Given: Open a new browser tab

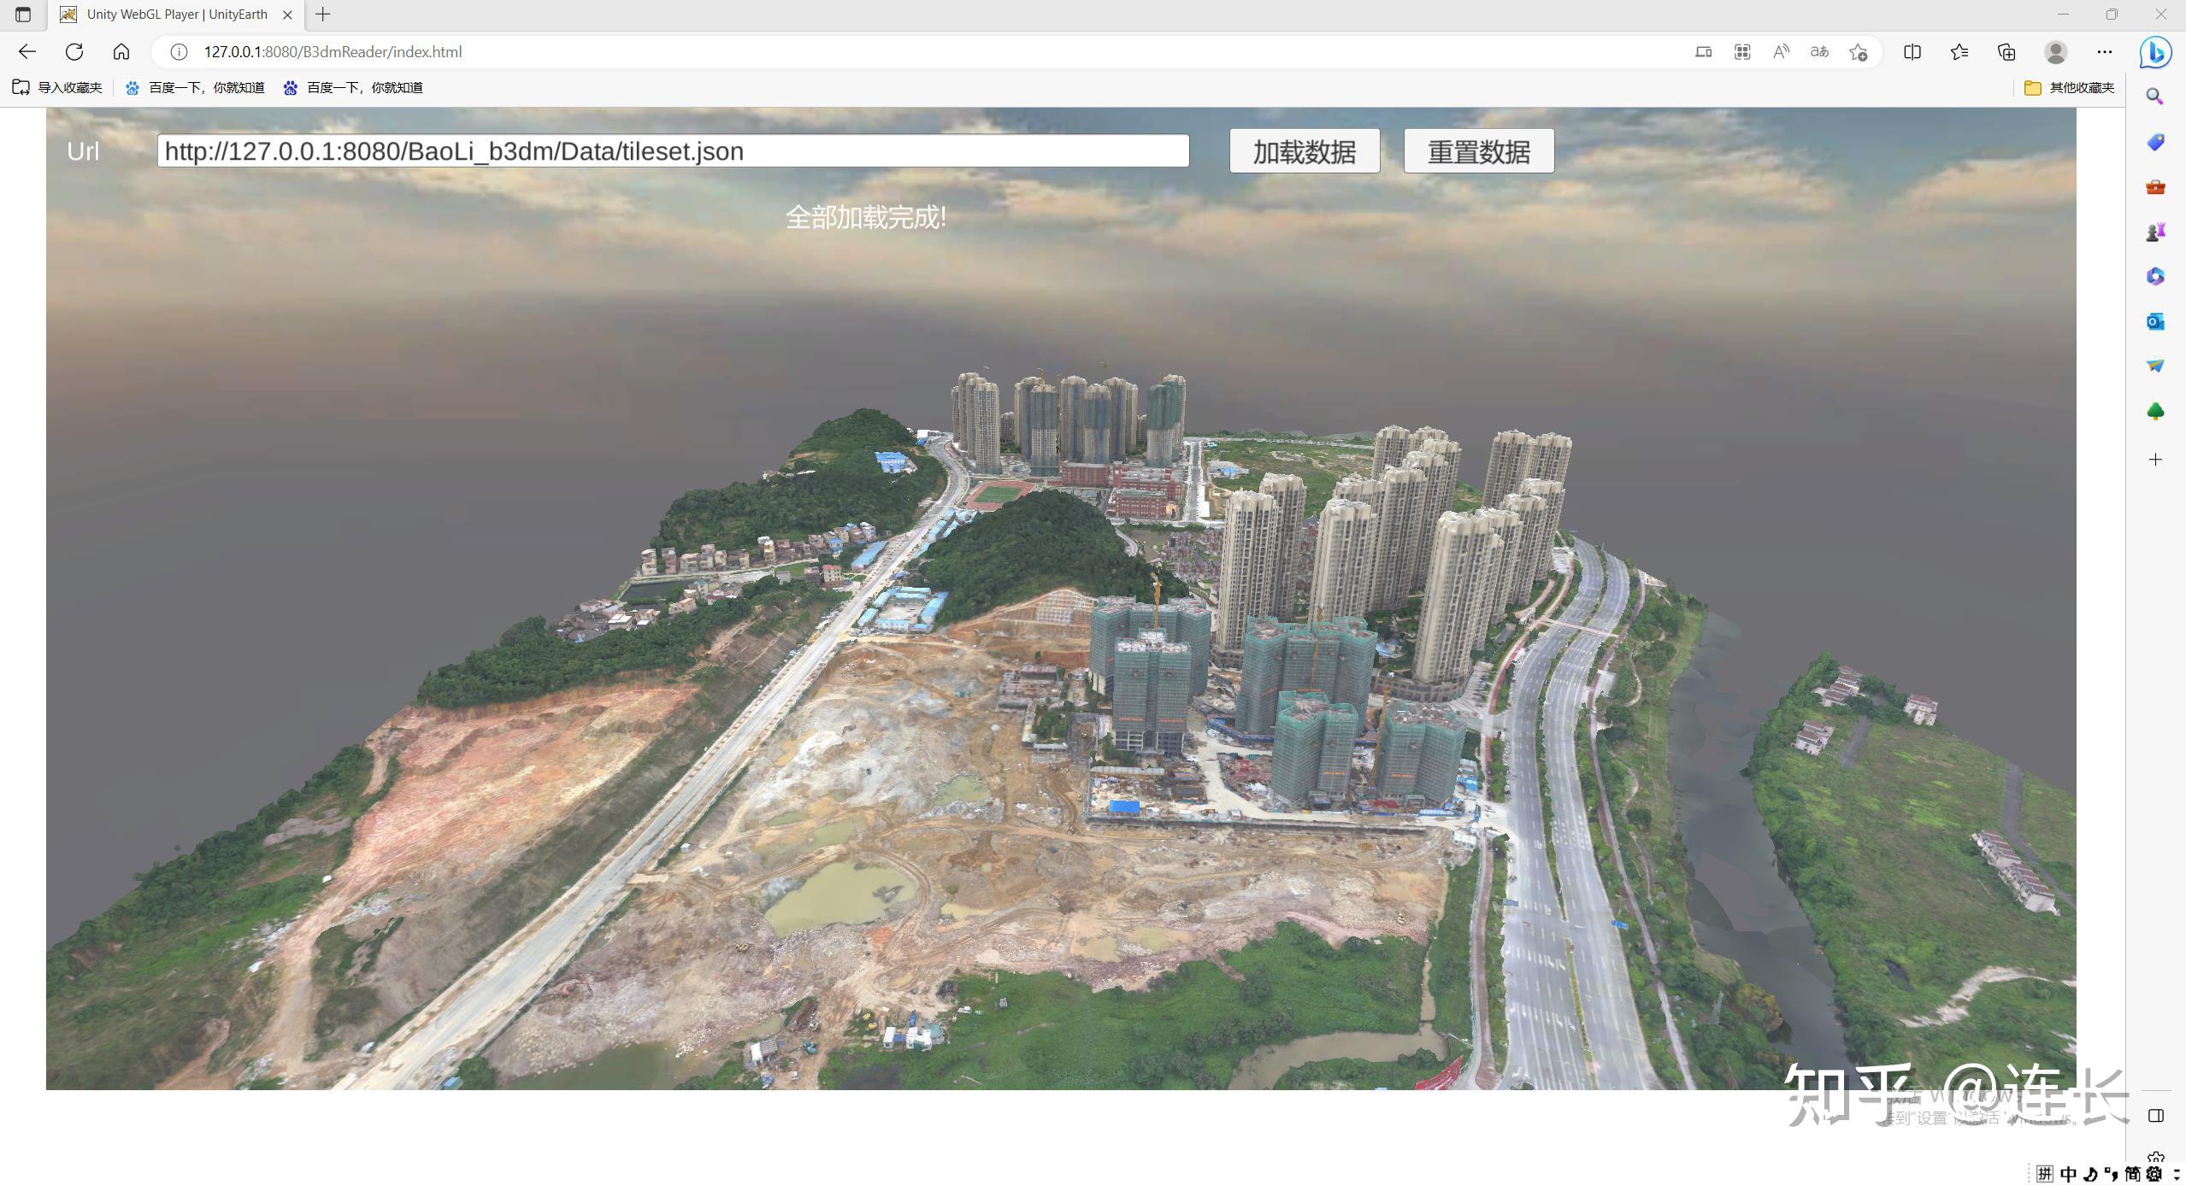Looking at the screenshot, I should tap(322, 15).
